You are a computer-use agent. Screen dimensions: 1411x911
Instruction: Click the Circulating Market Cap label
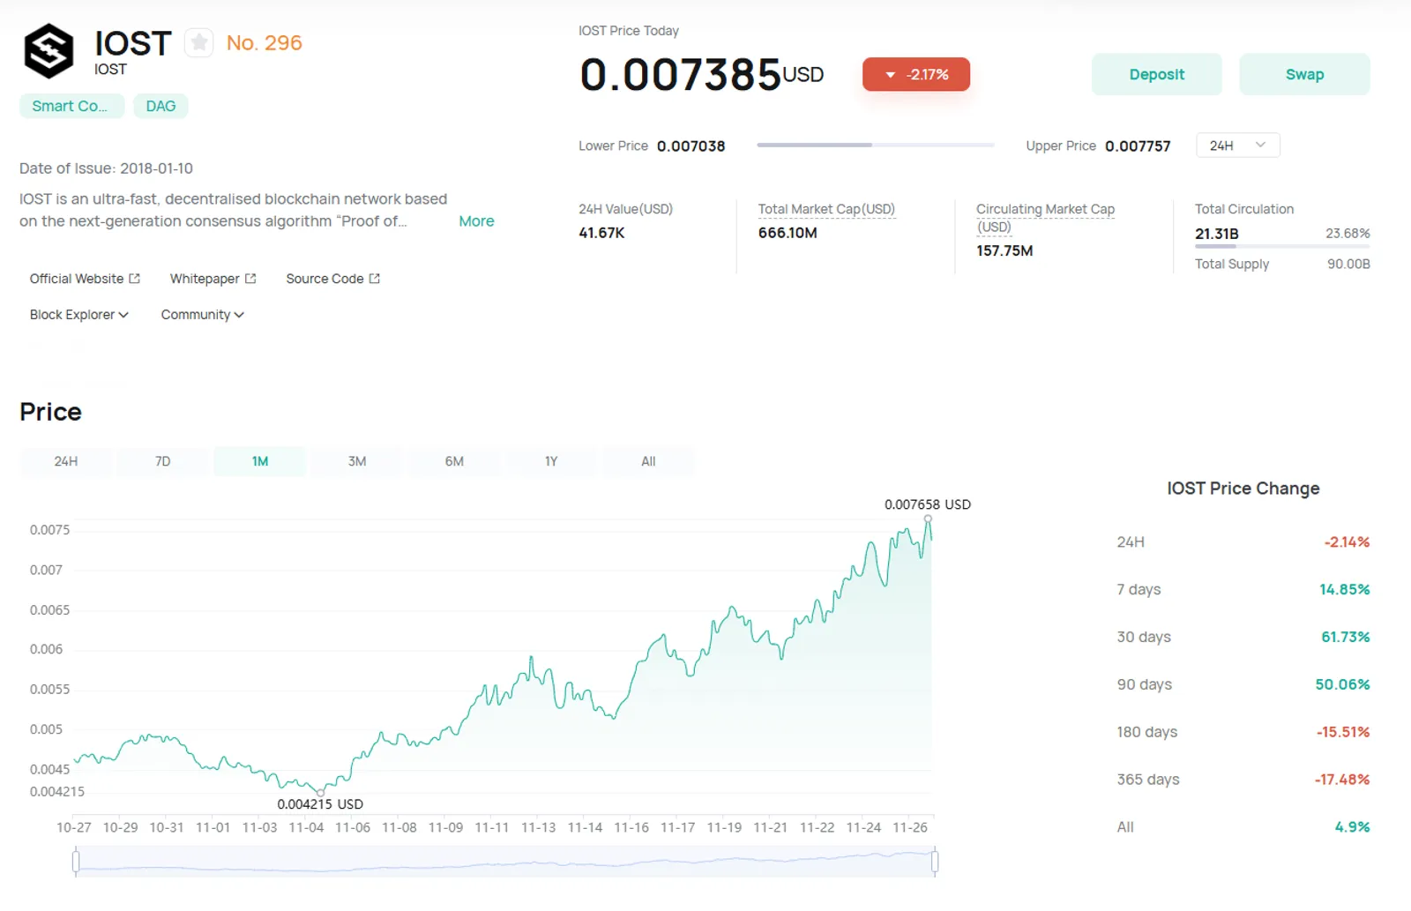[x=1045, y=218]
